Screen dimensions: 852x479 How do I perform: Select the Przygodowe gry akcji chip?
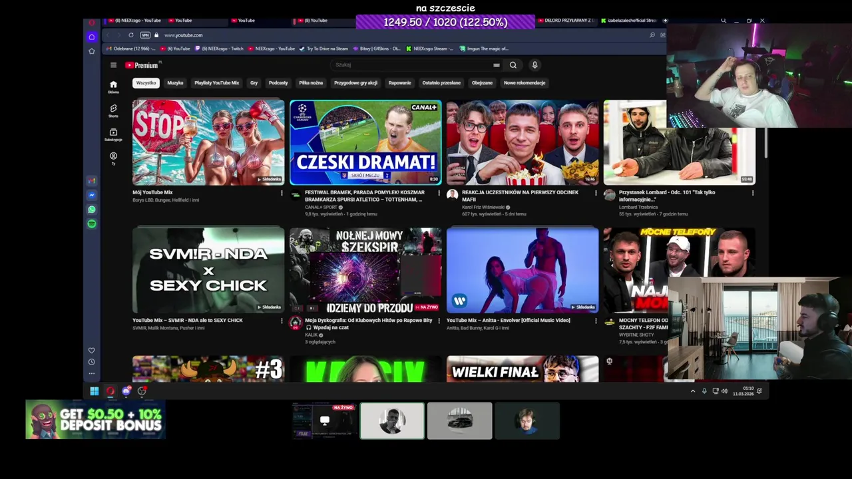[355, 83]
